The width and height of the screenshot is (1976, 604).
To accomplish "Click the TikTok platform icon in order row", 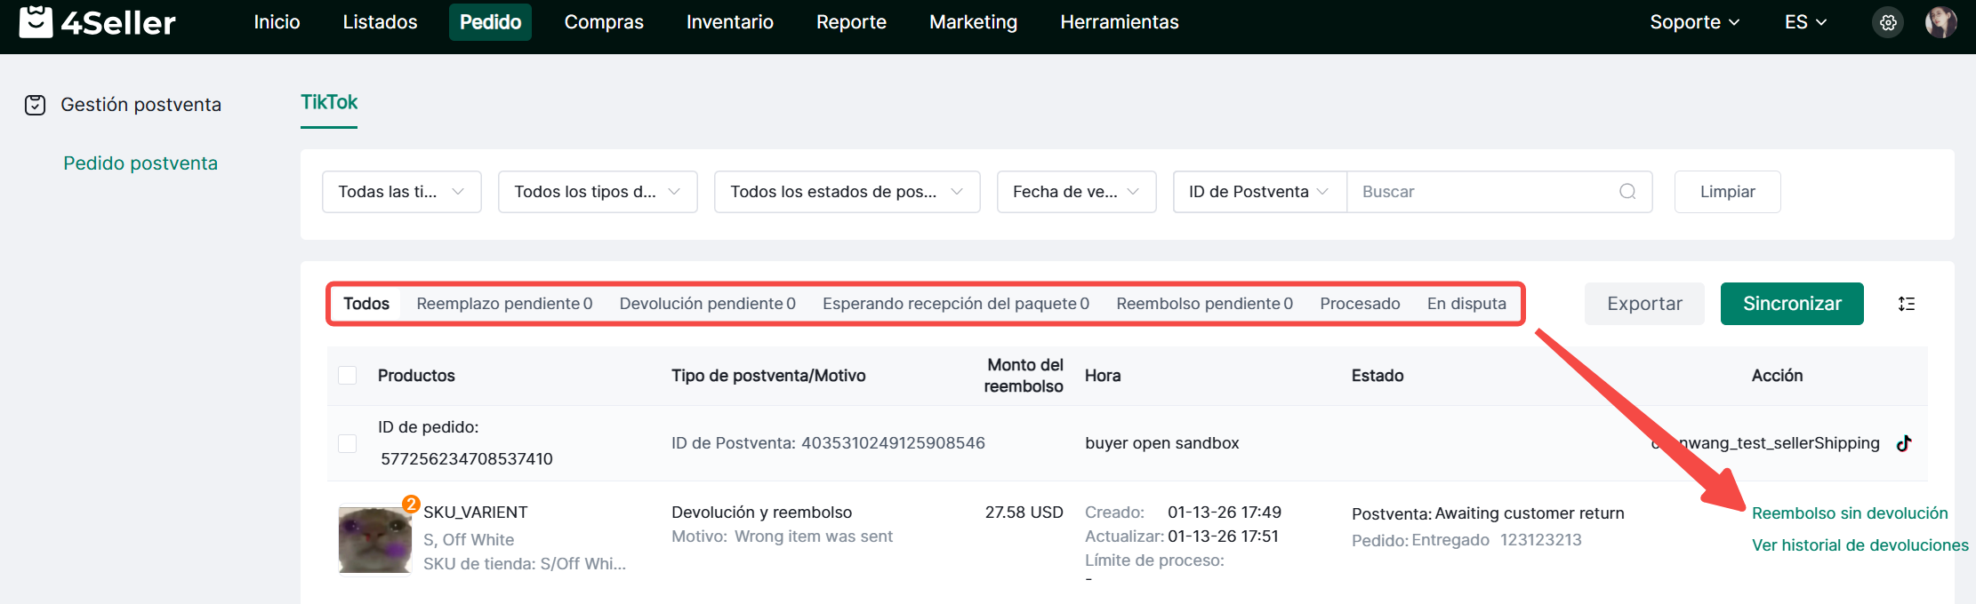I will tap(1904, 443).
